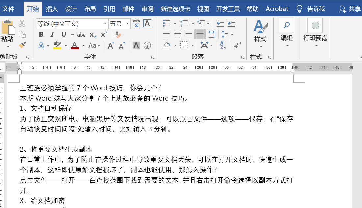The width and height of the screenshot is (362, 208).
Task: Click the increase indent icon
Action: tap(231, 23)
